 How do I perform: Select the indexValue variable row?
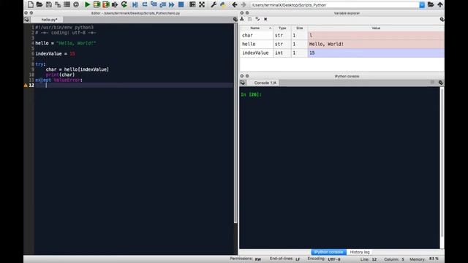click(342, 53)
